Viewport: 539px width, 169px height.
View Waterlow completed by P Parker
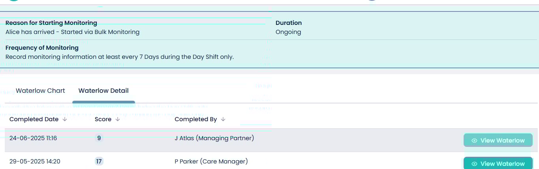[x=498, y=163]
